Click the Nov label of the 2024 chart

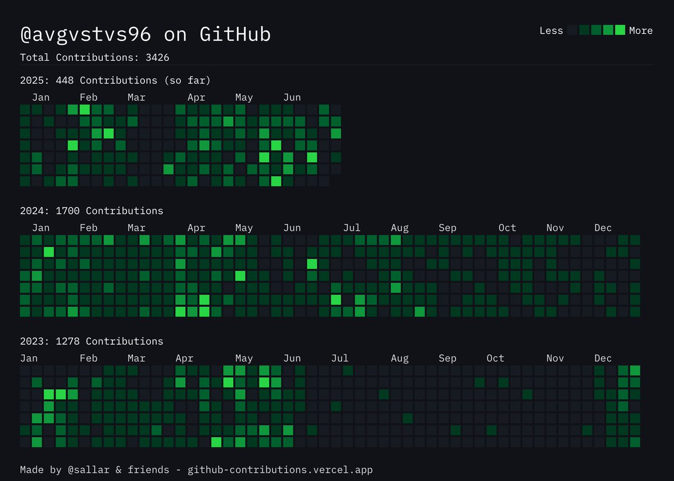pyautogui.click(x=555, y=228)
